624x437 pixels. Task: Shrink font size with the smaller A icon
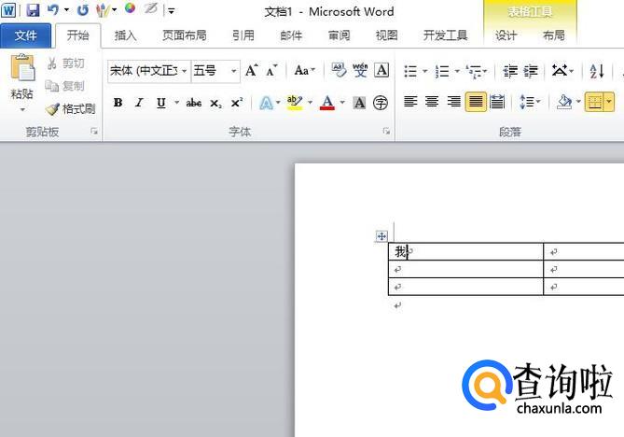[272, 71]
